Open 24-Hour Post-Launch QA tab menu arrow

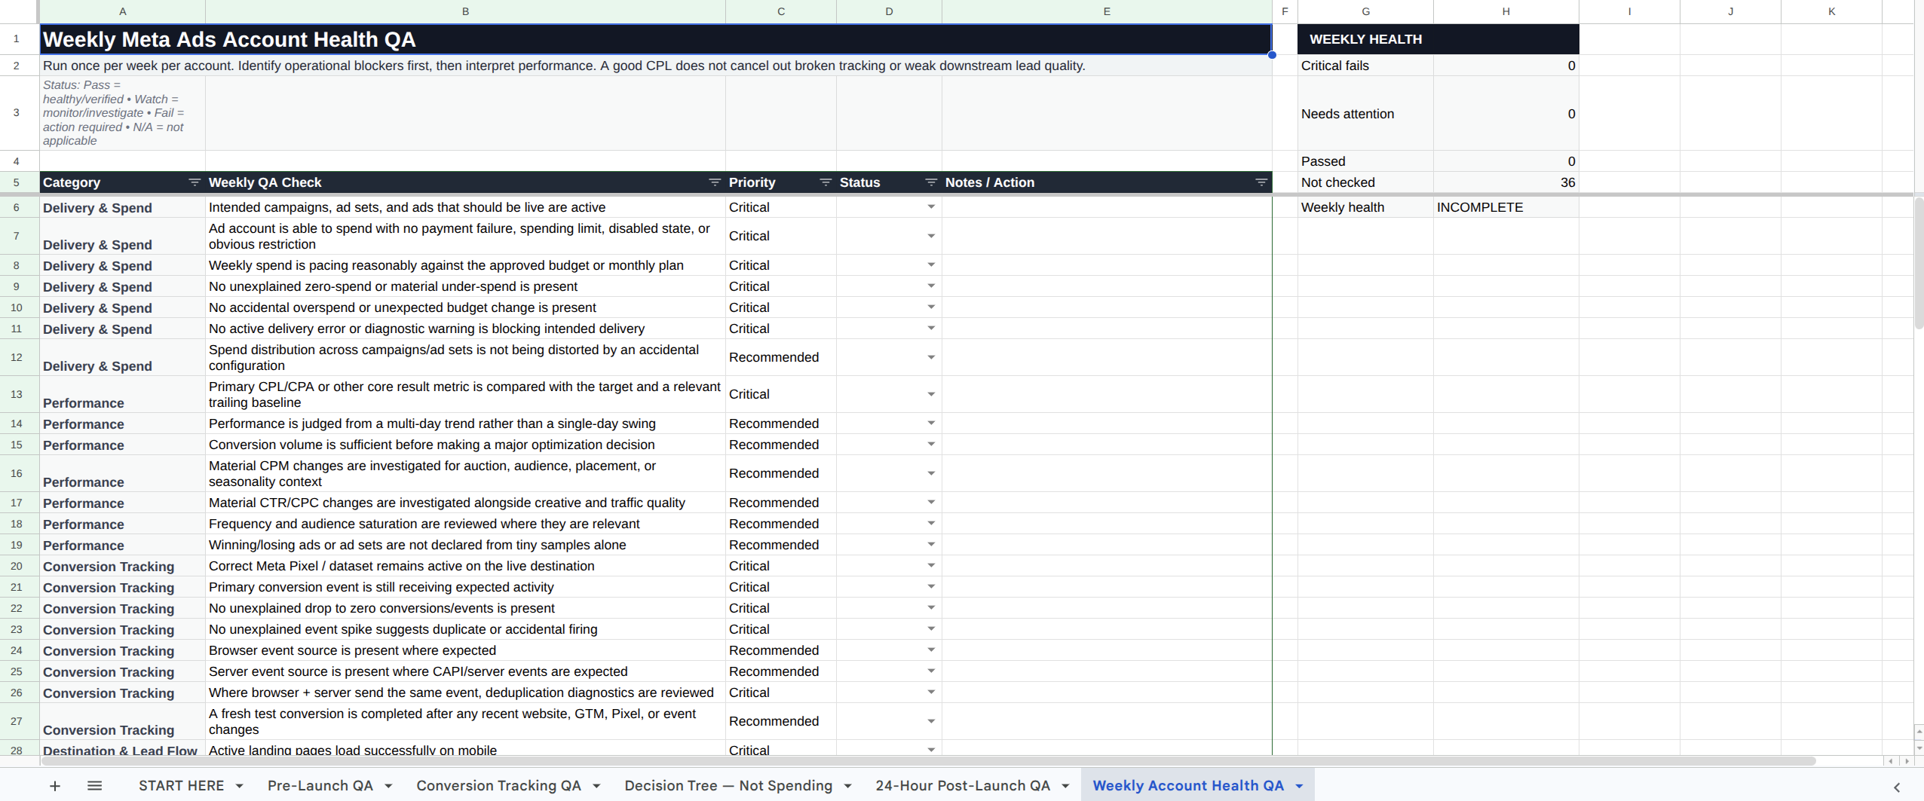1065,787
